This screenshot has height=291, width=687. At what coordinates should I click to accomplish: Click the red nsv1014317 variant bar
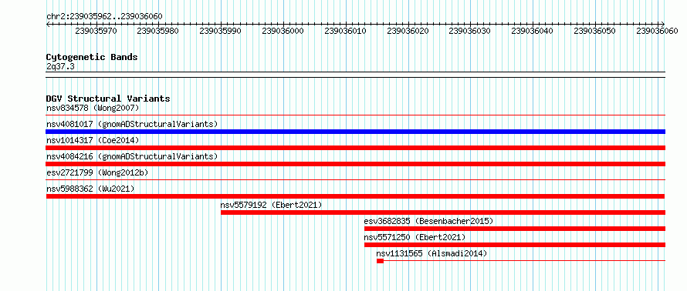355,148
